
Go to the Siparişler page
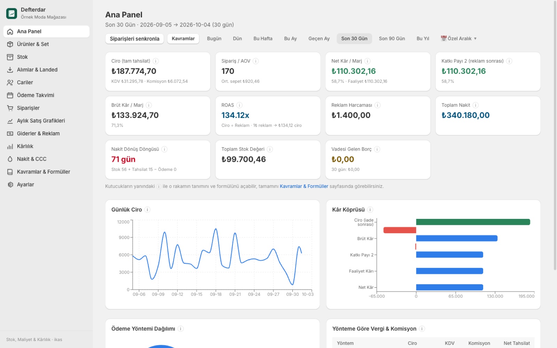click(46, 108)
